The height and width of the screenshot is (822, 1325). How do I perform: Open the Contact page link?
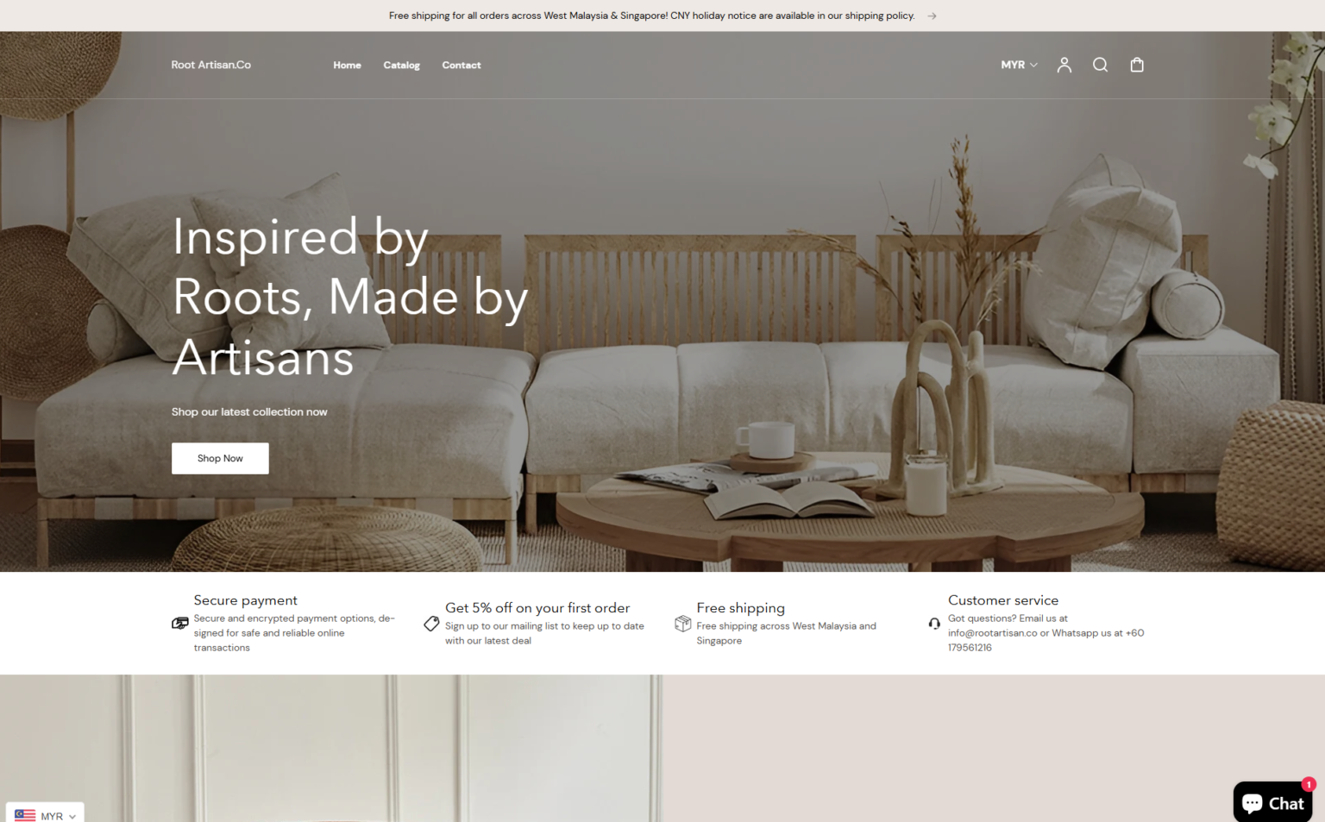pos(462,66)
